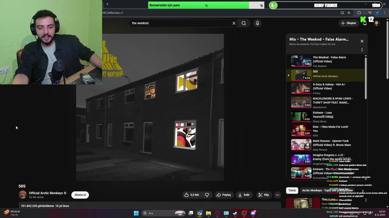Open Mix playlist more options menu
The width and height of the screenshot is (389, 218).
pos(362,50)
